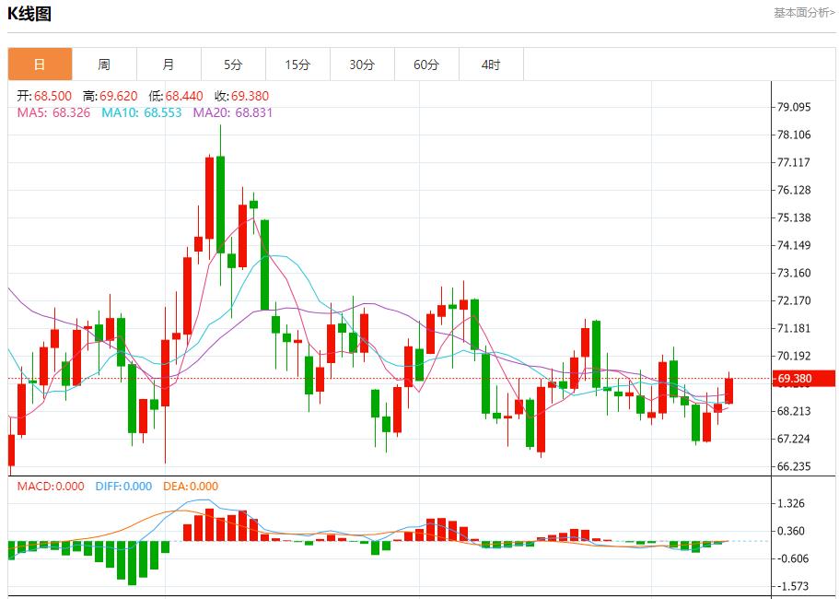
Task: Switch to the 周 weekly tab
Action: click(104, 65)
